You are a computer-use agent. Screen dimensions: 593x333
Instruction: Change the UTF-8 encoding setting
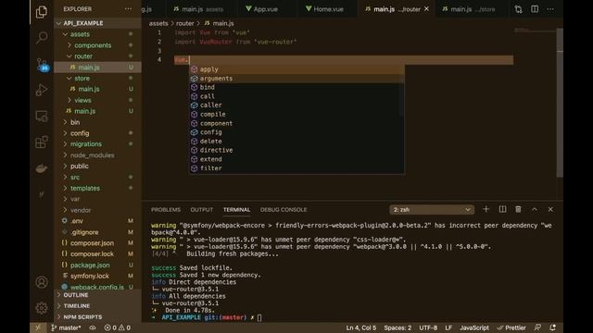[428, 327]
